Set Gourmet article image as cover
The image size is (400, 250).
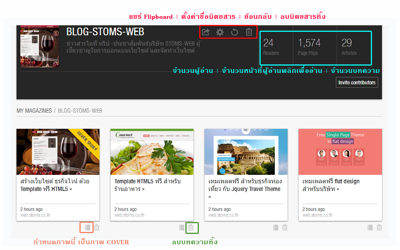pos(182,227)
